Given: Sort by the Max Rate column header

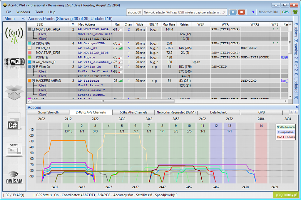Looking at the screenshot, I should point(169,24).
